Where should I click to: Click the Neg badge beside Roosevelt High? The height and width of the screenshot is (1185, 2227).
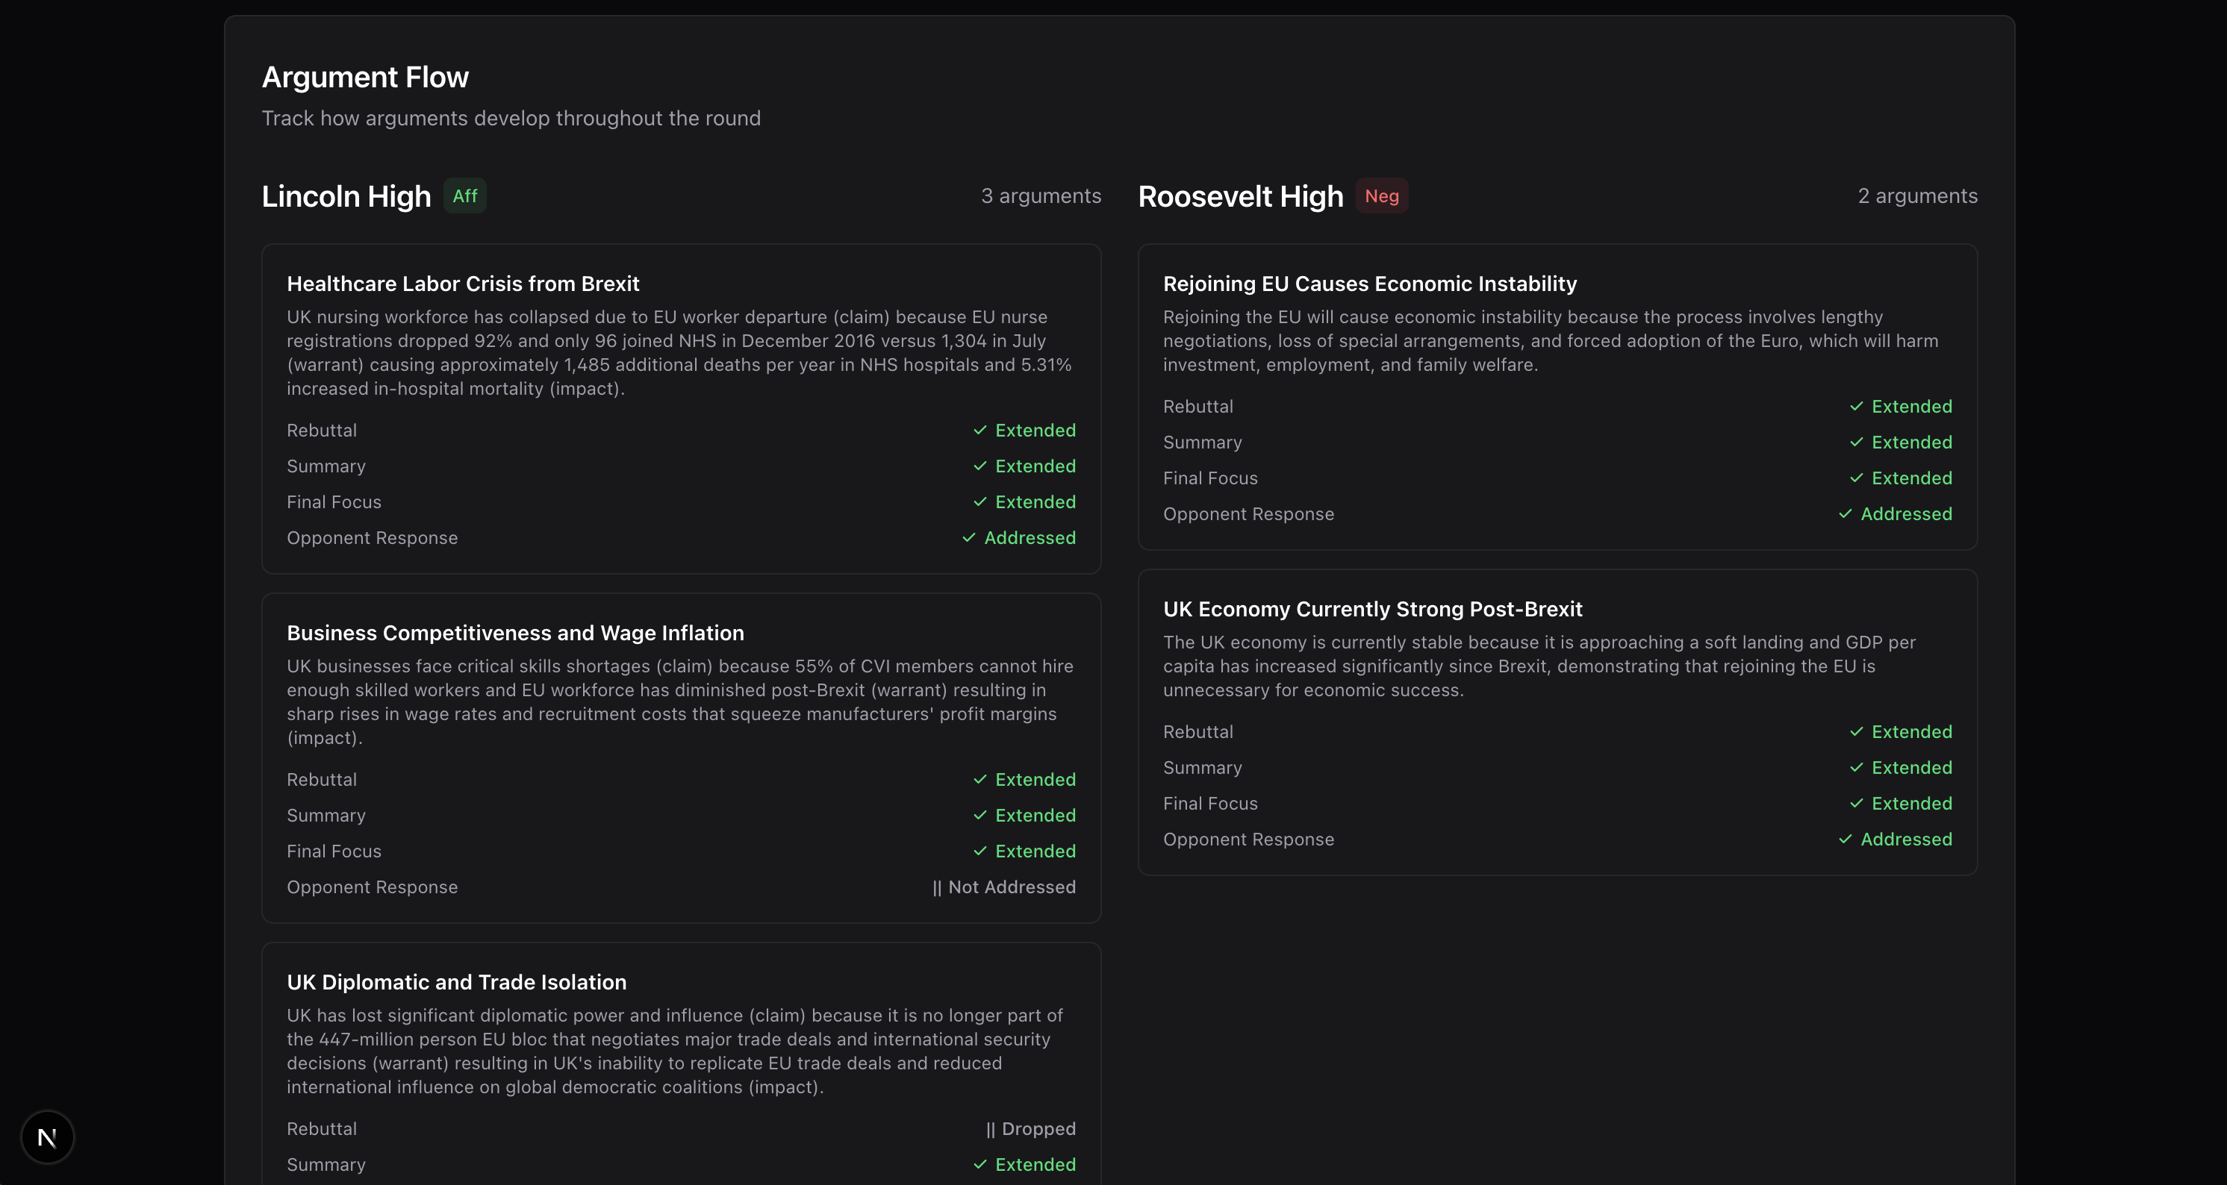click(x=1380, y=196)
